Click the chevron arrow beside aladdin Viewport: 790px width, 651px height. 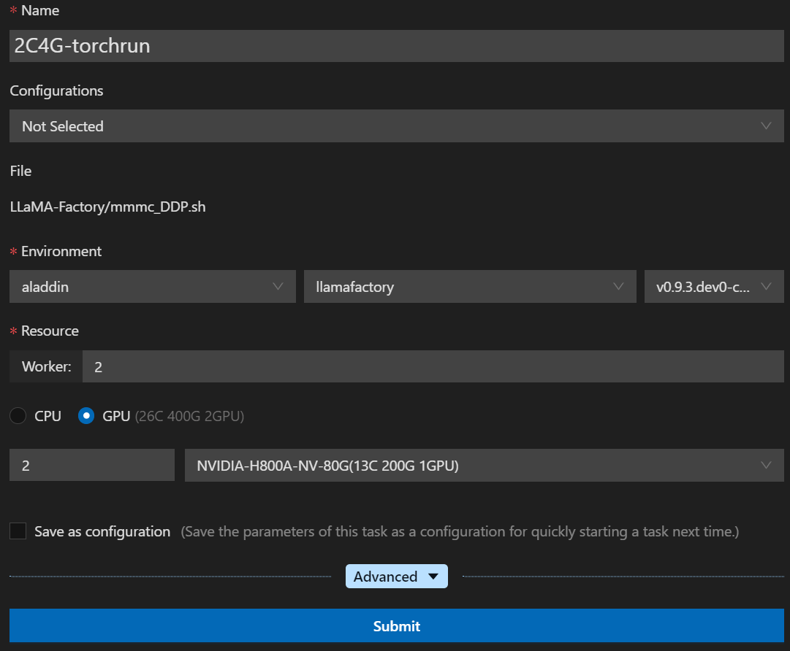(x=278, y=287)
